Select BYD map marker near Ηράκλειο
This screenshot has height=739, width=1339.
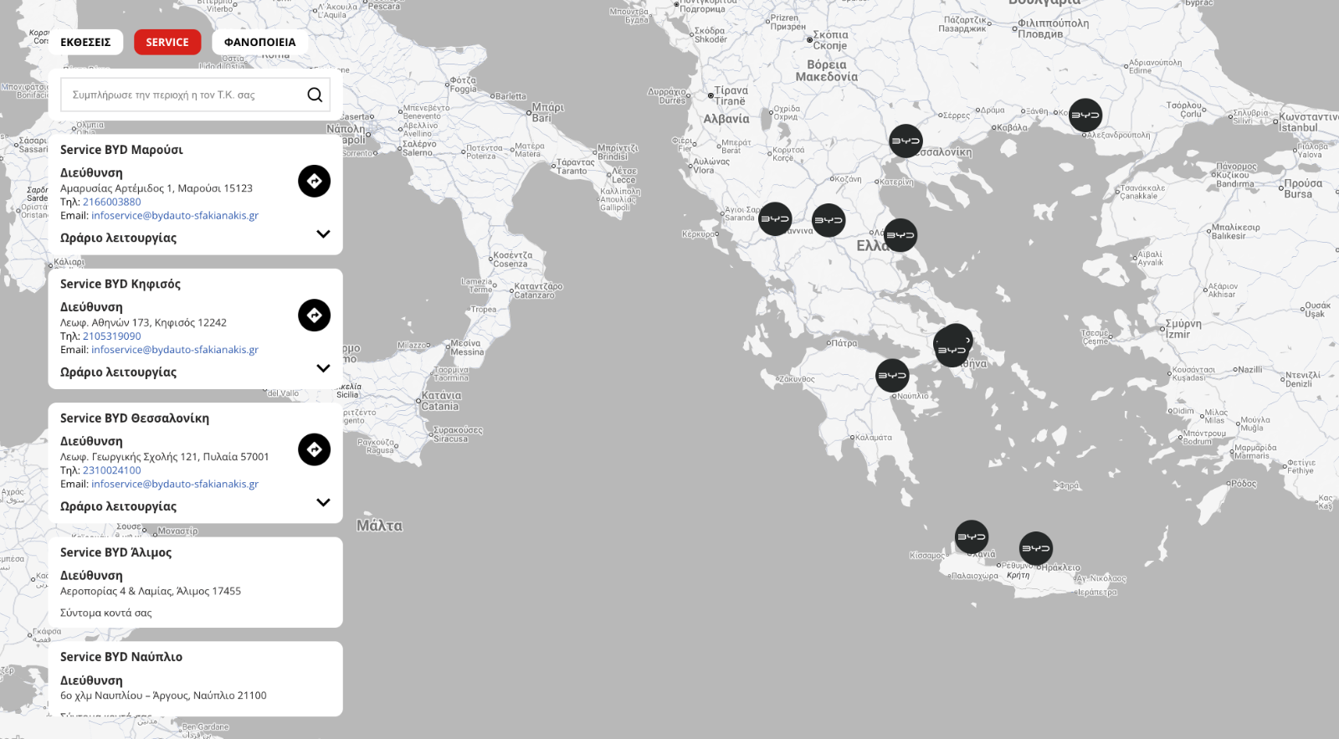(x=1036, y=549)
